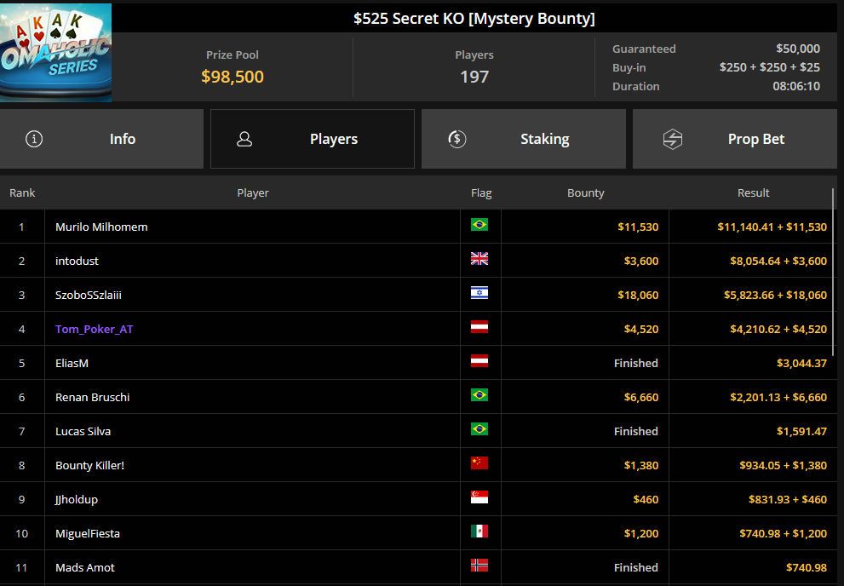
Task: Click the UK flag beside intodust
Action: [x=479, y=259]
